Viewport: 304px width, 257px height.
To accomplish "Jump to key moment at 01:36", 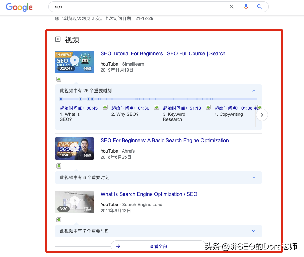I will [130, 108].
